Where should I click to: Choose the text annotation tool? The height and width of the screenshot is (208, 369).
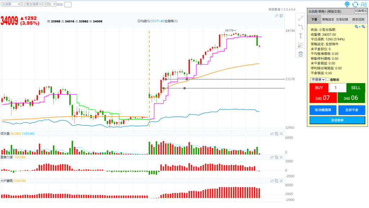[x=301, y=36]
